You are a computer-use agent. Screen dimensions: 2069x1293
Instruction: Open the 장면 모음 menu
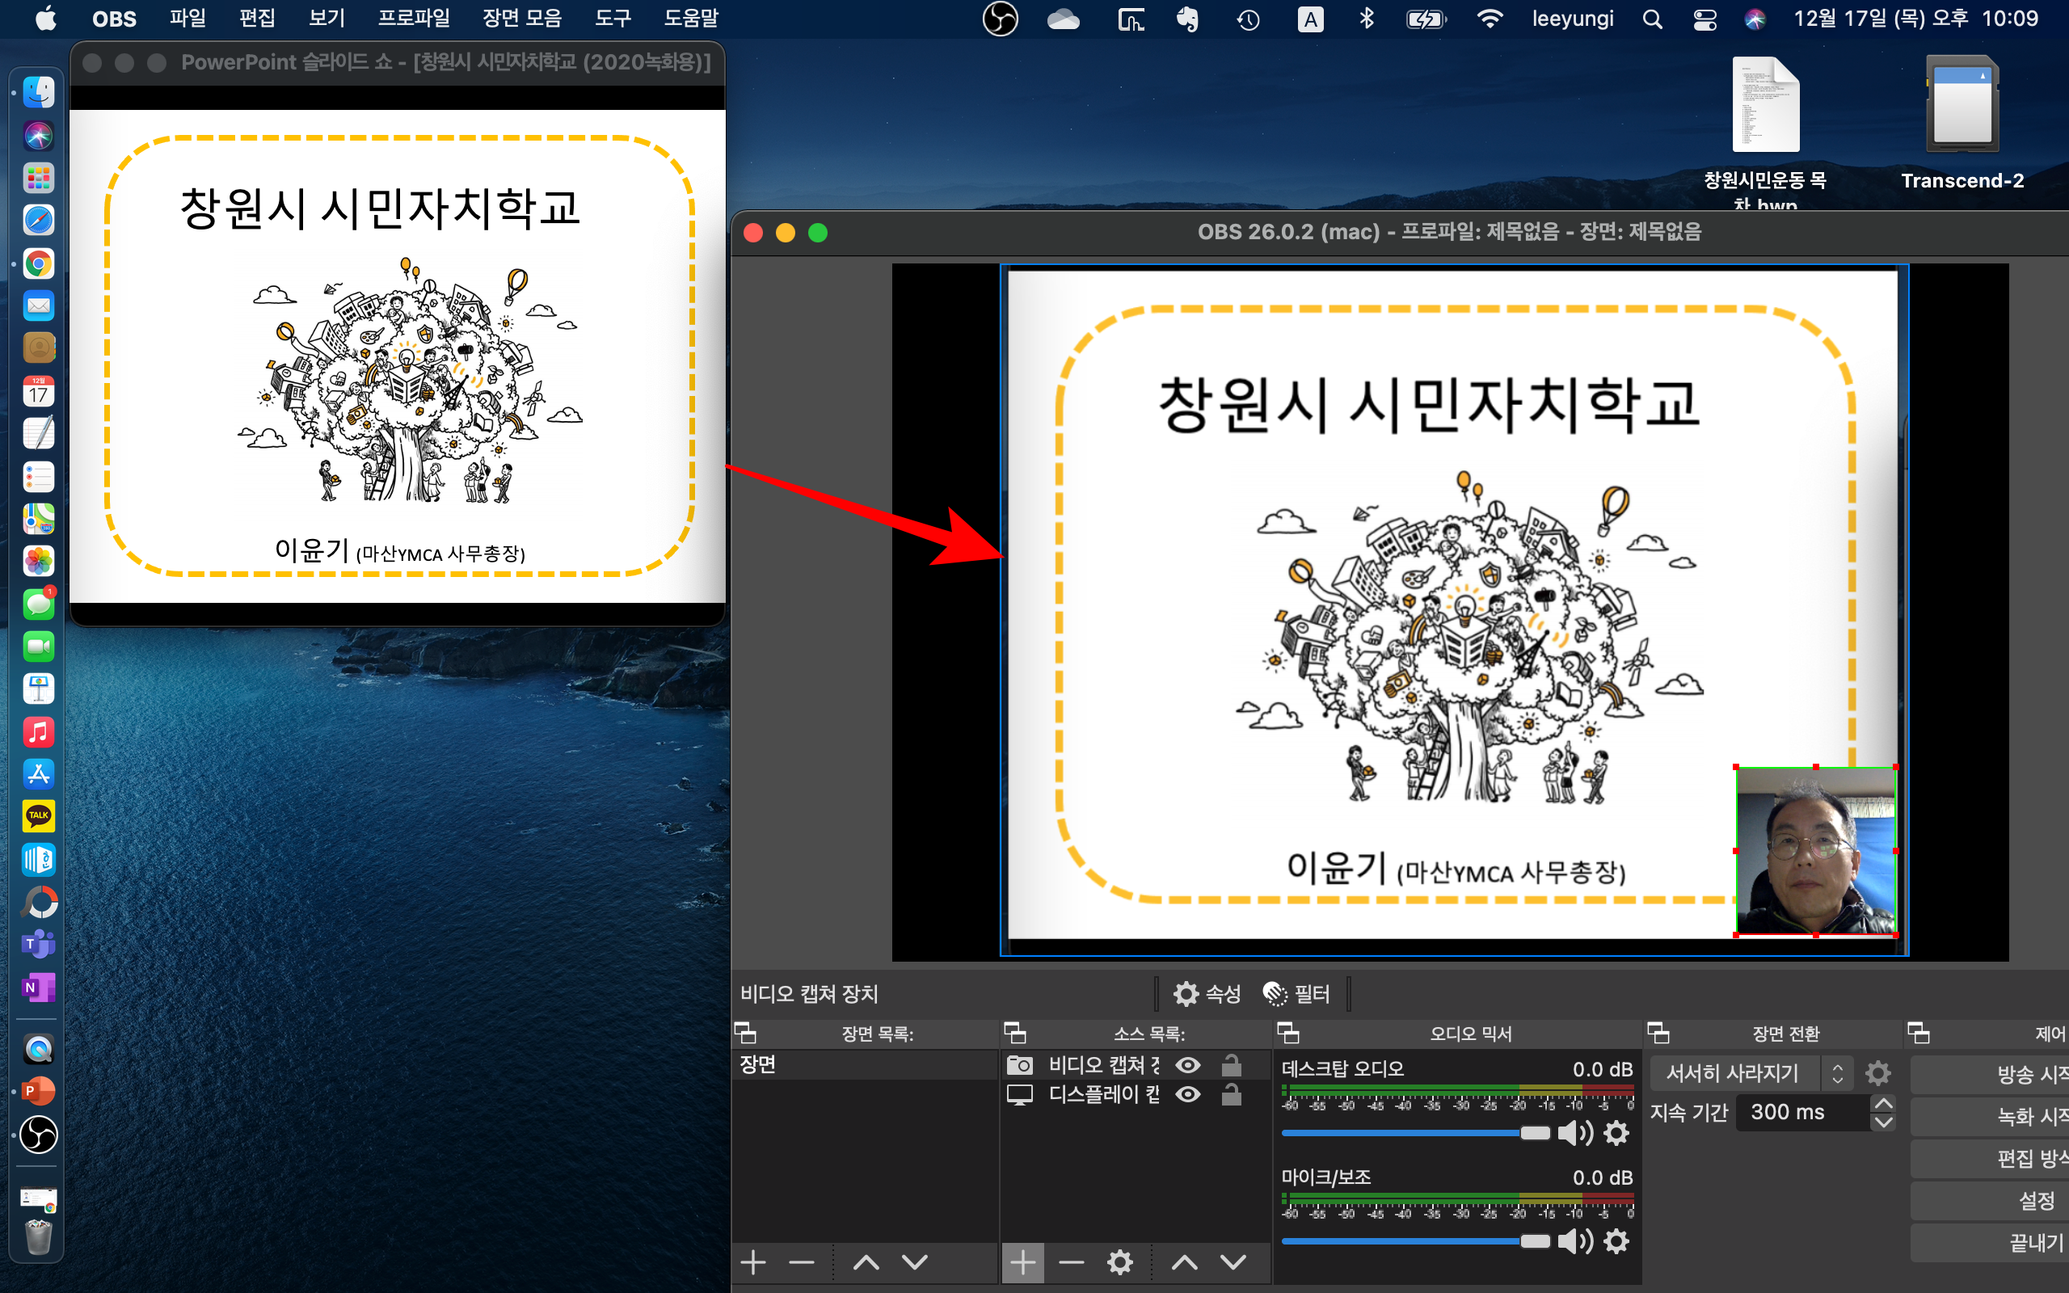521,18
